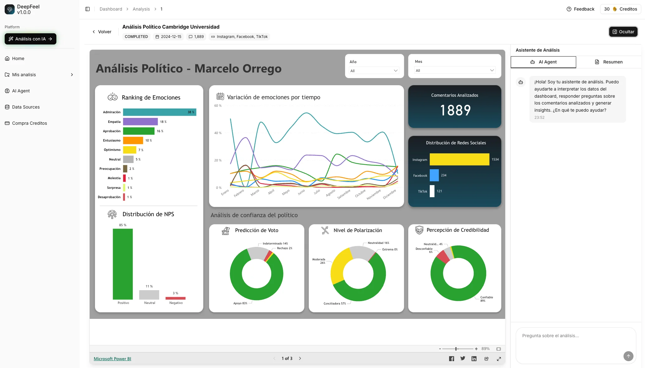The height and width of the screenshot is (368, 645).
Task: Toggle fit-to-page view in Power BI
Action: click(499, 349)
